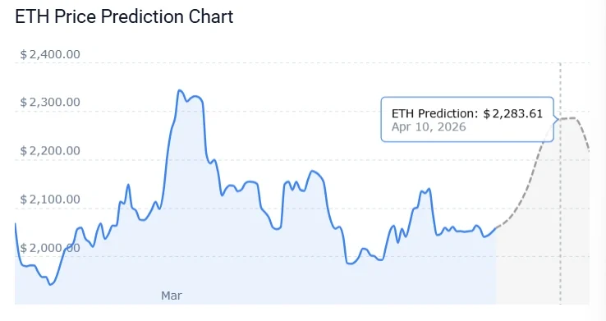
Task: Click the $2,000.00 axis label
Action: 50,248
